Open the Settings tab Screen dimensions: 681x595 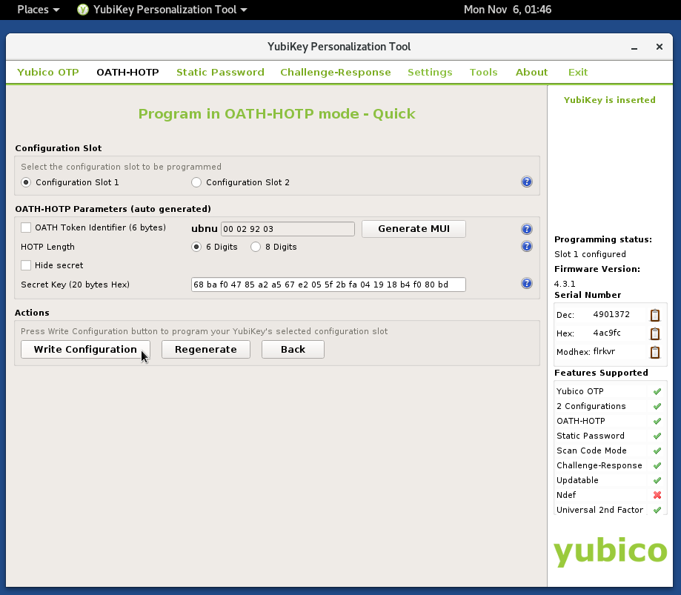click(430, 72)
